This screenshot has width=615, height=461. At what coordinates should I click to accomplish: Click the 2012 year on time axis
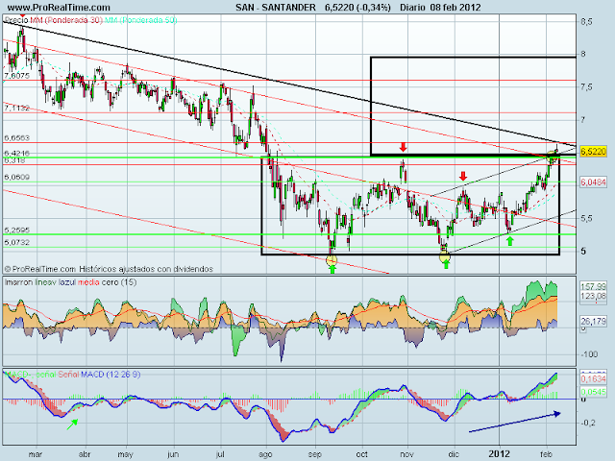pos(499,454)
